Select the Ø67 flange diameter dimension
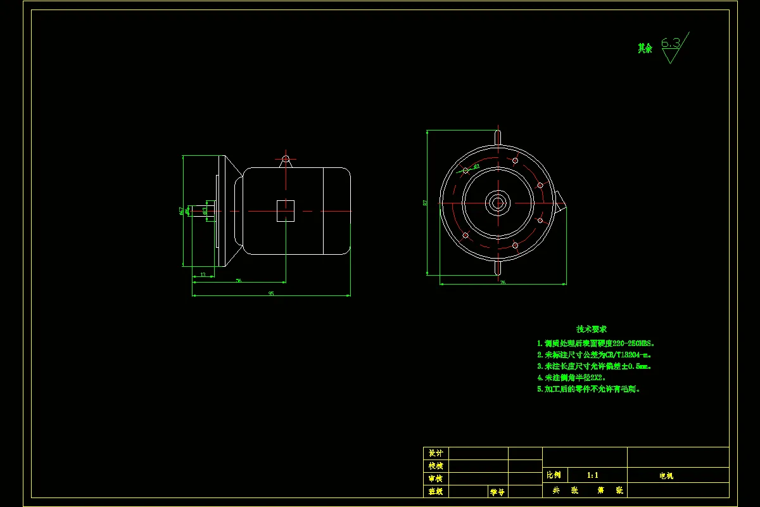 click(180, 211)
